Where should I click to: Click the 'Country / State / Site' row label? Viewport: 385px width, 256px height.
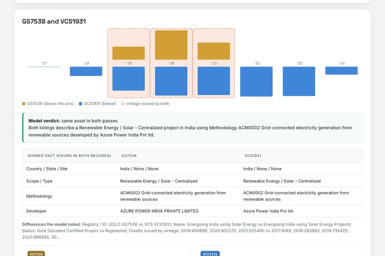47,169
